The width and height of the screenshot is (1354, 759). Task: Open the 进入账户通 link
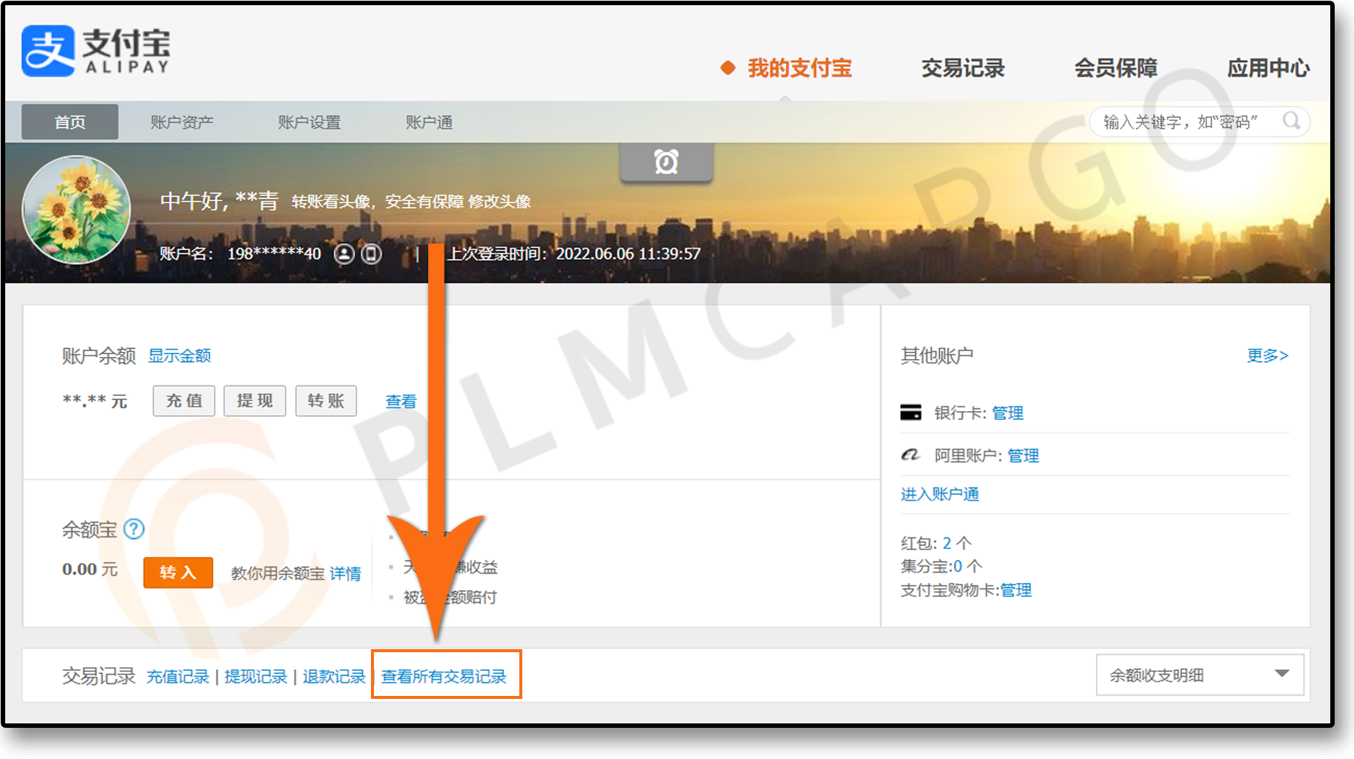(940, 494)
